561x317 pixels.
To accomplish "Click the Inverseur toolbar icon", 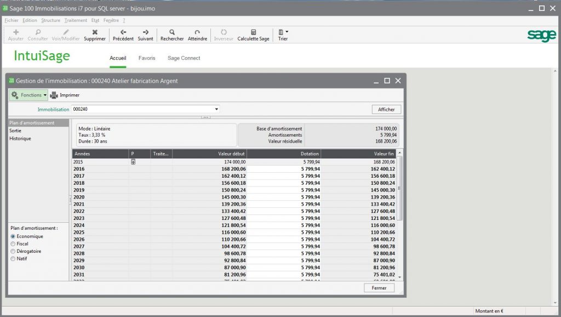I will pos(224,32).
